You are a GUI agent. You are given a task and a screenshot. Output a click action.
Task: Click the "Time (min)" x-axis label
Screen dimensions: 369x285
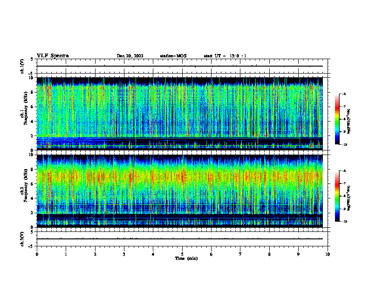point(186,258)
